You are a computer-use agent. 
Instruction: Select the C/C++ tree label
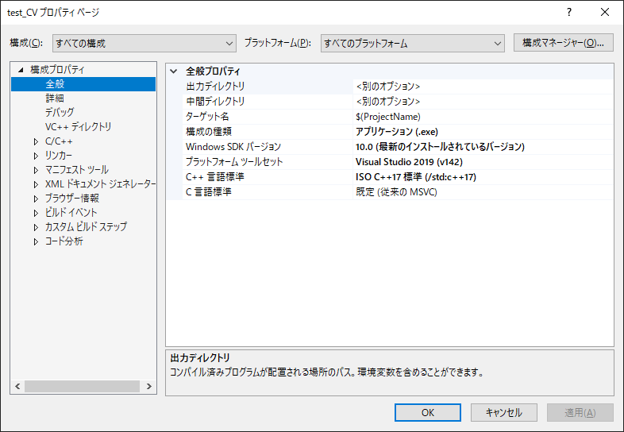click(59, 141)
